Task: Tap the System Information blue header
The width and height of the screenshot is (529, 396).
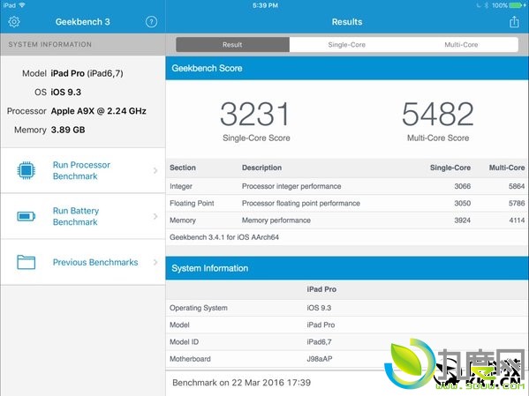Action: click(347, 268)
